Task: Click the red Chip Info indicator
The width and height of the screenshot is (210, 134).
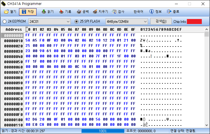Action: pyautogui.click(x=194, y=21)
